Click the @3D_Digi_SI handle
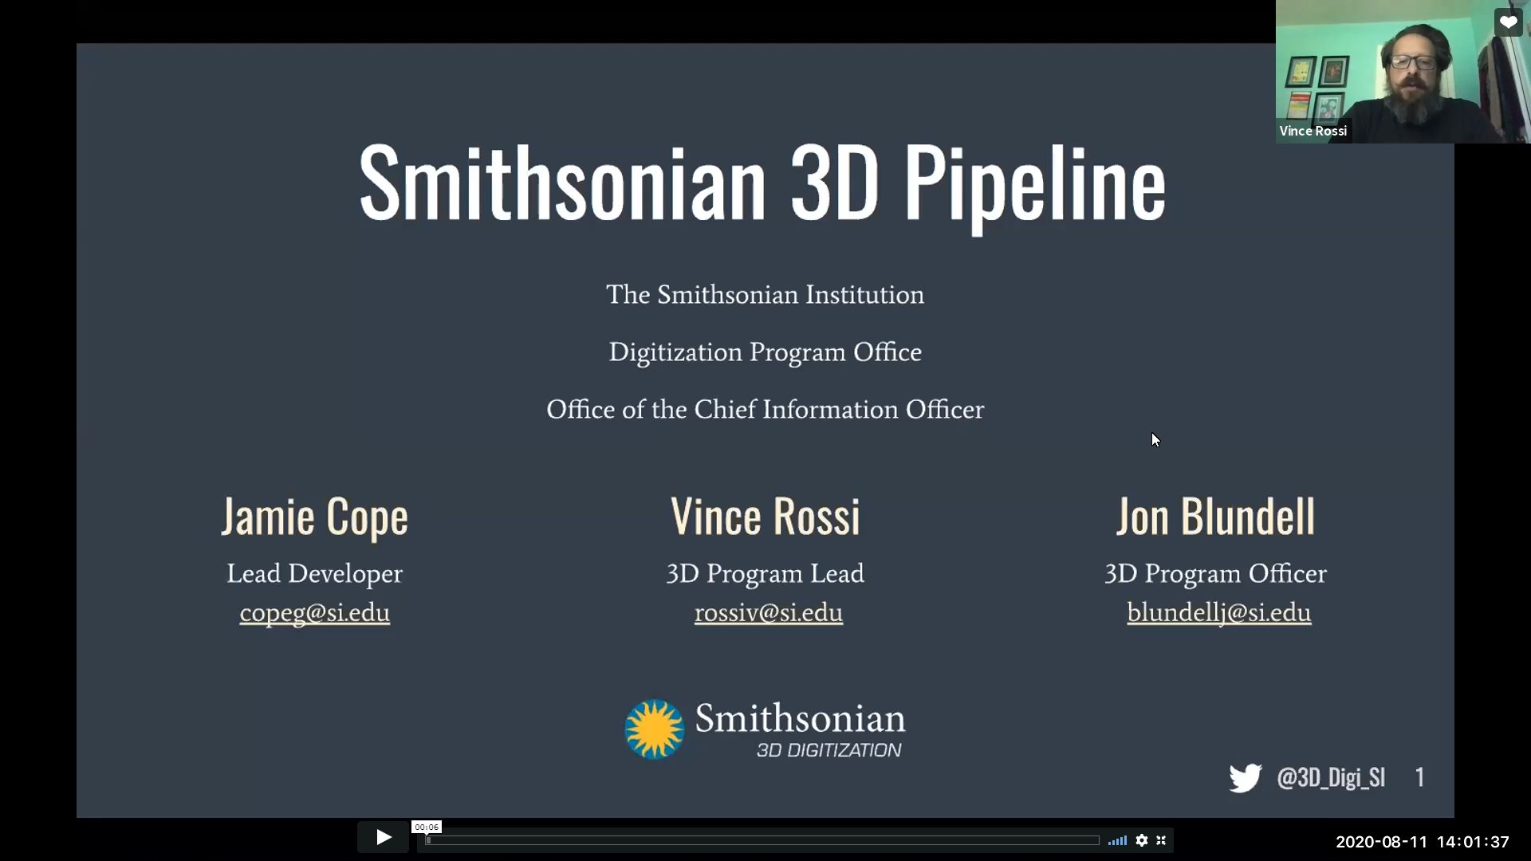The width and height of the screenshot is (1531, 861). (1331, 778)
